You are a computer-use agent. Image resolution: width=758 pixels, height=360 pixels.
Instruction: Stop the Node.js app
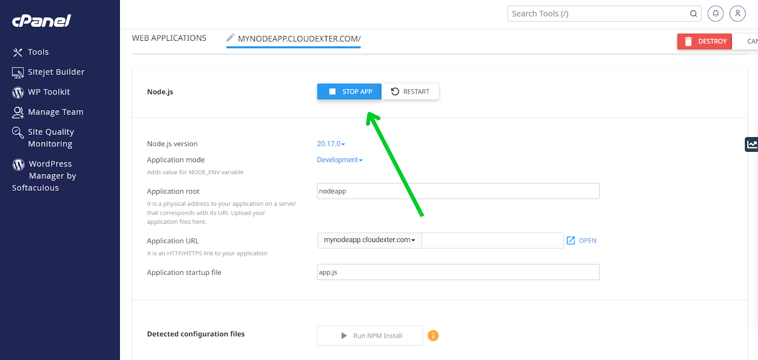[349, 92]
